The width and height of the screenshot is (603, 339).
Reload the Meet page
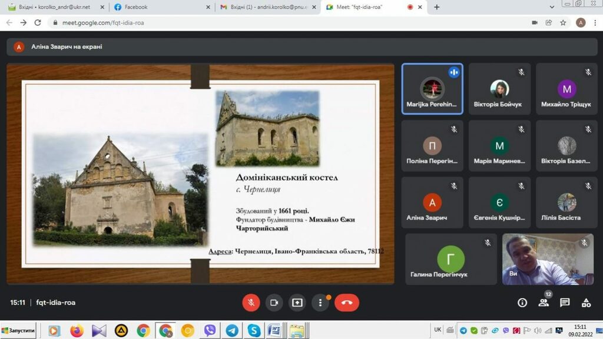pos(38,22)
